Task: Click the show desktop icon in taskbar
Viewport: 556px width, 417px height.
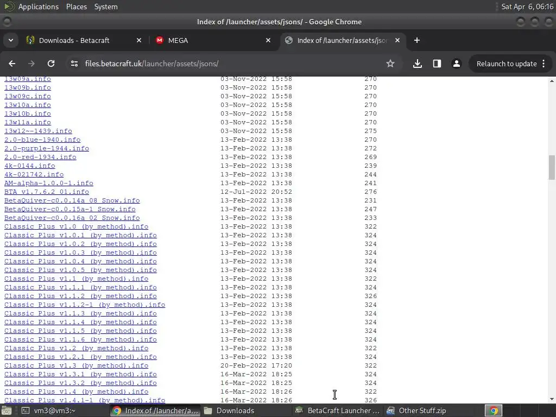Action: pos(7,411)
